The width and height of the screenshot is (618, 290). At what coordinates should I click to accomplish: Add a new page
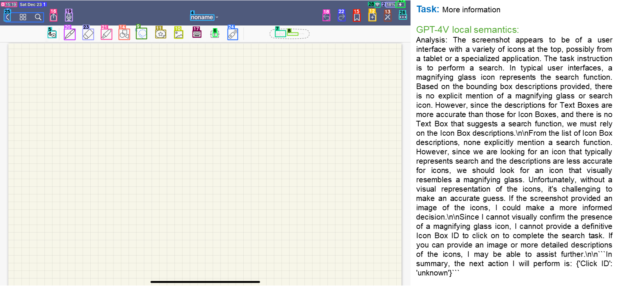click(372, 17)
